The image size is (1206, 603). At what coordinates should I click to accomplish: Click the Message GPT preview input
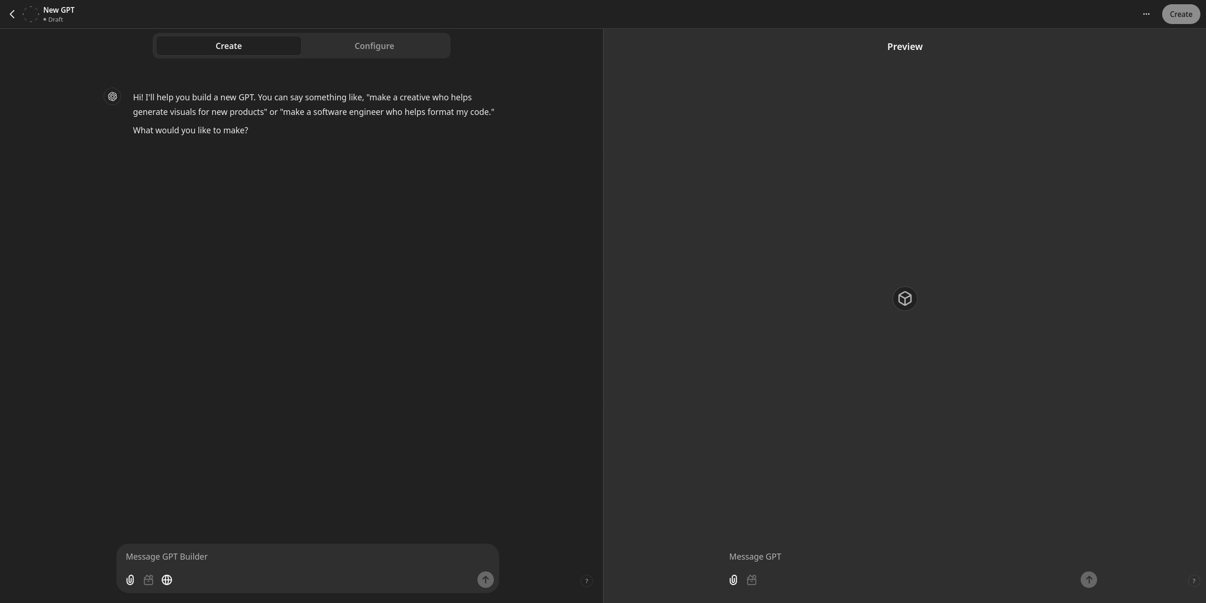[895, 556]
